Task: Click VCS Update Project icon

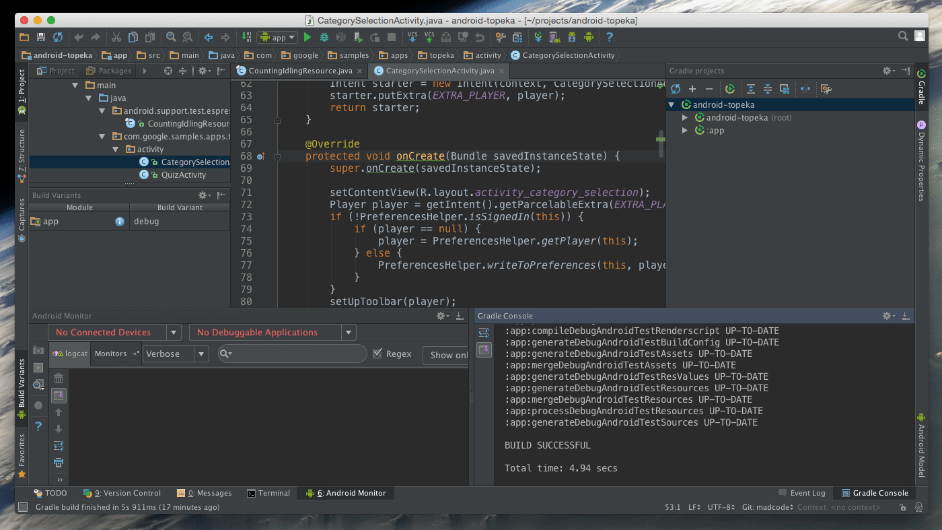Action: [x=412, y=38]
